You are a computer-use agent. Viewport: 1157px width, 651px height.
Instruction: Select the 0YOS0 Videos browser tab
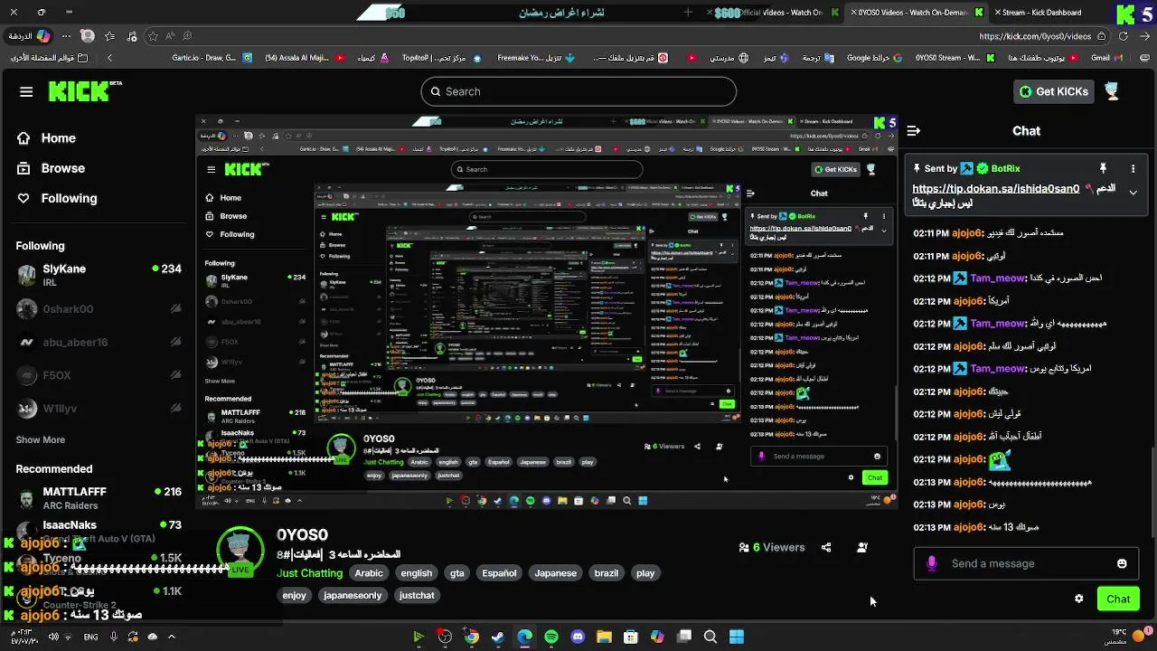(x=917, y=13)
